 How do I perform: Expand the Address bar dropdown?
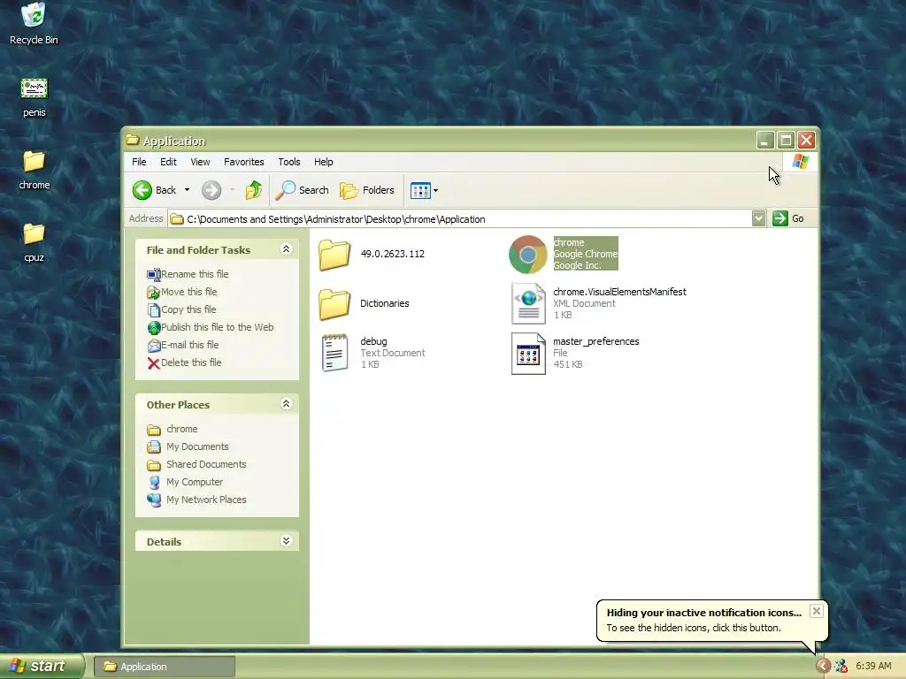pyautogui.click(x=758, y=218)
